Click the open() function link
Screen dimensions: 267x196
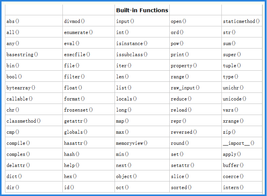tap(179, 21)
